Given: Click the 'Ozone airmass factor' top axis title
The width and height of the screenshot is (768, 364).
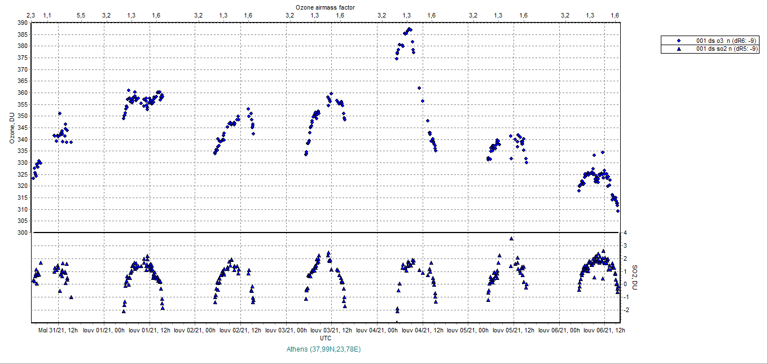Looking at the screenshot, I should (x=326, y=6).
